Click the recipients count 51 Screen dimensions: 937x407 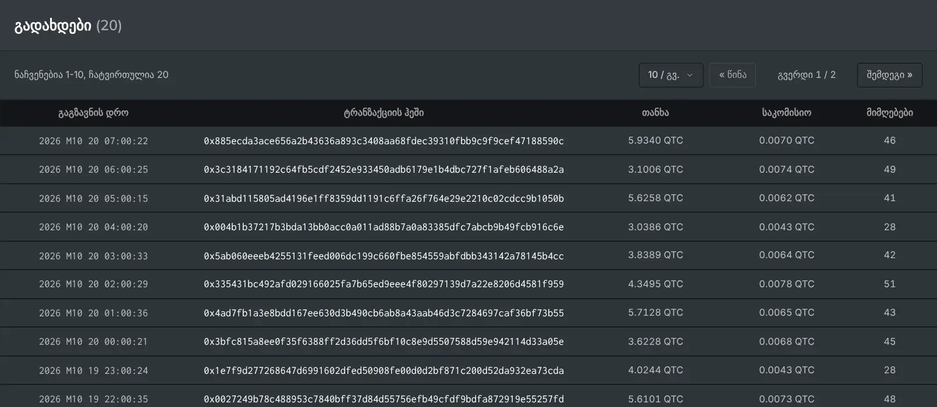tap(889, 284)
